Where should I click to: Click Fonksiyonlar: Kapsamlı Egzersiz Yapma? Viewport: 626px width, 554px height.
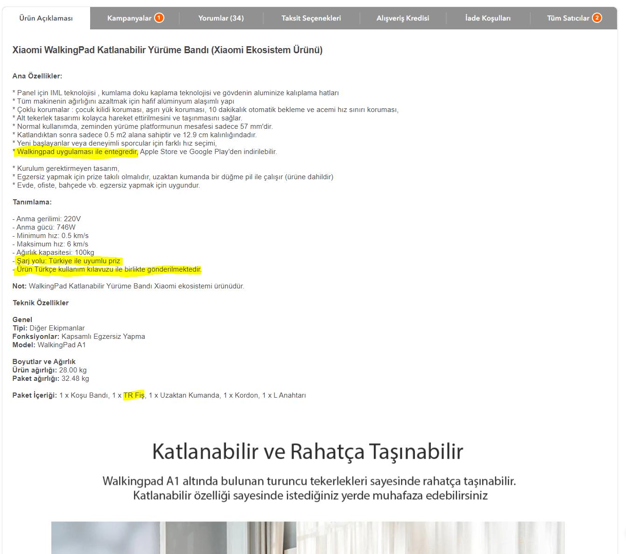tap(78, 337)
